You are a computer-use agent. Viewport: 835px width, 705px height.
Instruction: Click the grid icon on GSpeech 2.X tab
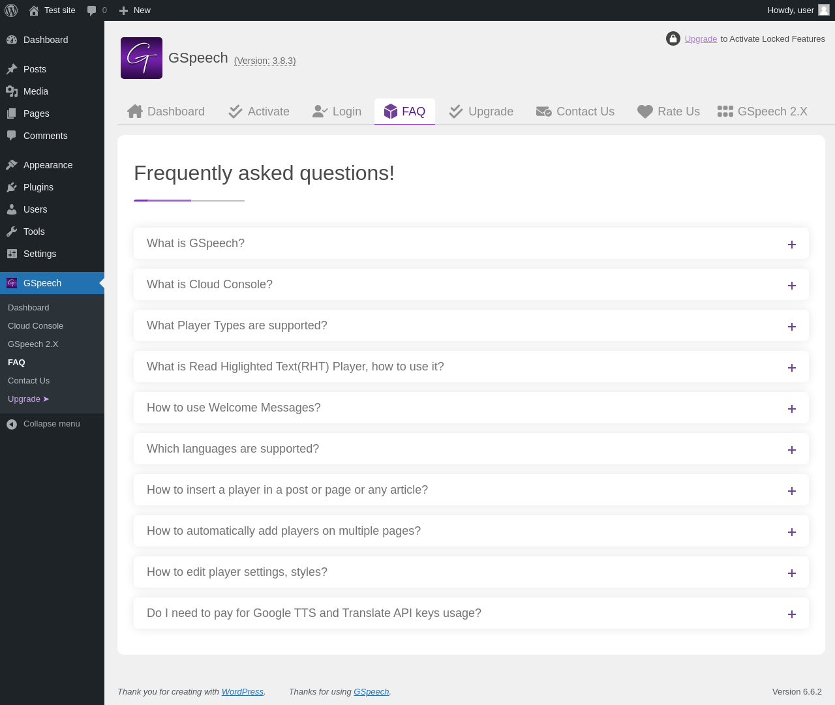(725, 112)
